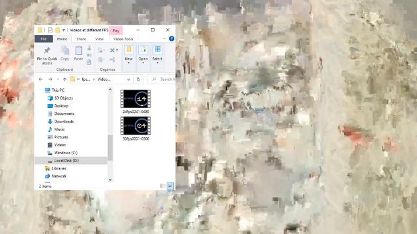This screenshot has width=417, height=234.
Task: Open the Video Tools tab
Action: click(x=123, y=39)
